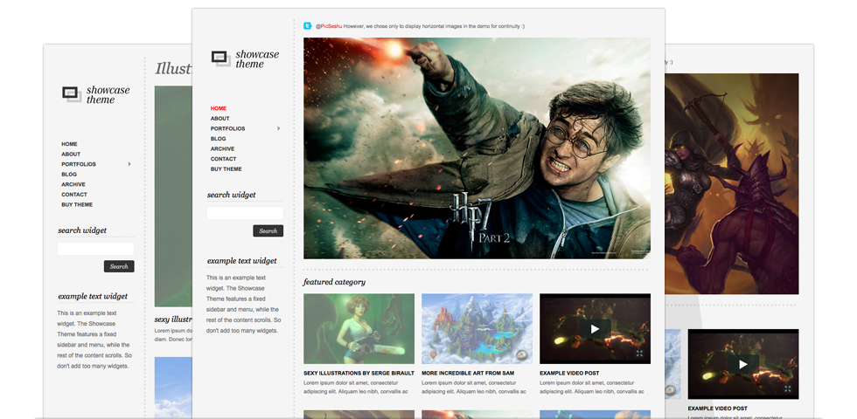Screen dimensions: 857x419
Task: Open Blog menu item in left window
Action: (x=69, y=174)
